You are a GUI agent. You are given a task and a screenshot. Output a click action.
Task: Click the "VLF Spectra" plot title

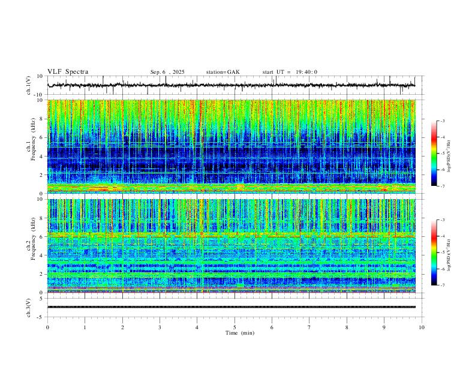(x=68, y=72)
